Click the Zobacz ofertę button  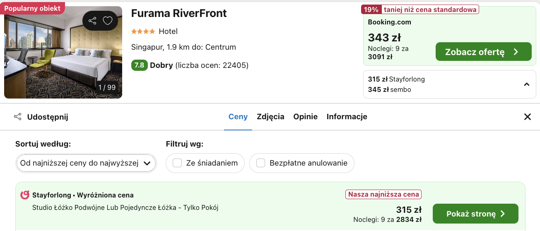483,52
